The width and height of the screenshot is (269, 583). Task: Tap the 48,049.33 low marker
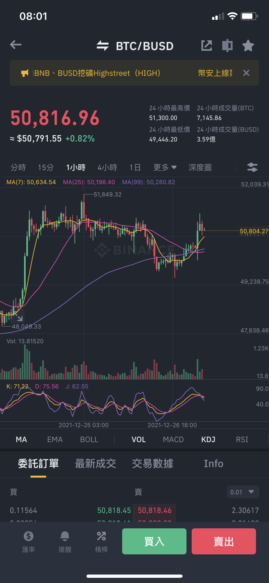coord(26,327)
